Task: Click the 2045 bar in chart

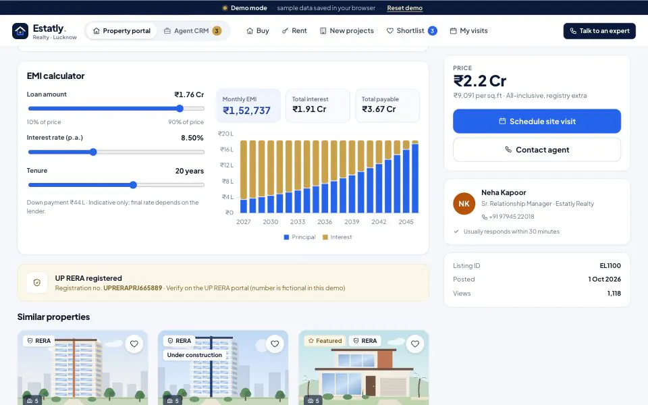Action: coord(406,177)
